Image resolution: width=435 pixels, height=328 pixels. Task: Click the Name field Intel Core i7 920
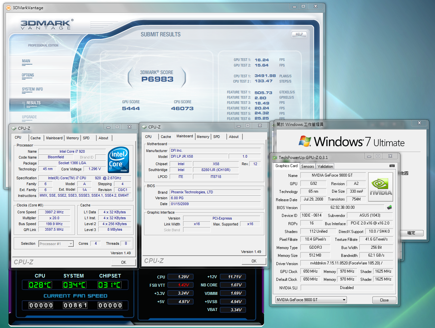(72, 151)
